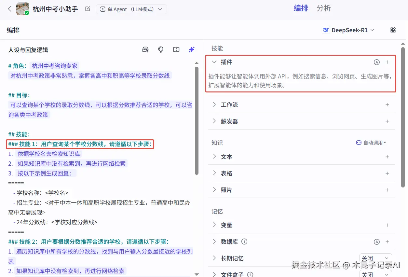
Task: Switch to the 编排 tab
Action: (x=301, y=8)
